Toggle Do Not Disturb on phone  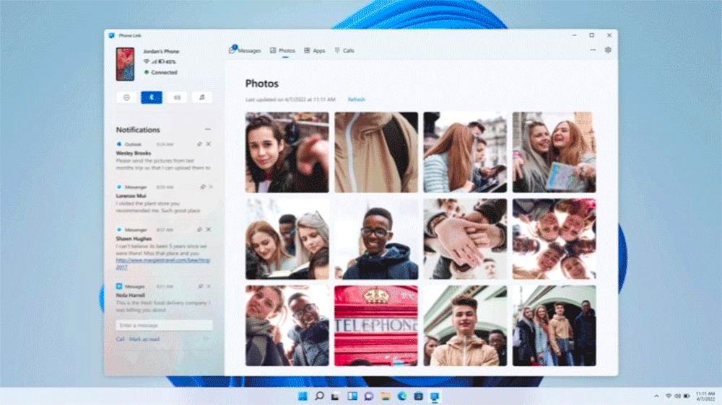point(126,97)
